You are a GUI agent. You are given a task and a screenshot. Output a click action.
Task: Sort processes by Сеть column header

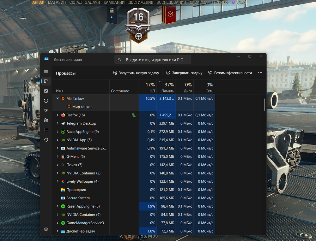[204, 87]
